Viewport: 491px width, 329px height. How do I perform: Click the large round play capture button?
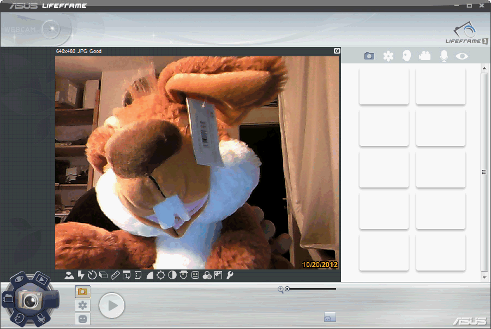(x=112, y=305)
